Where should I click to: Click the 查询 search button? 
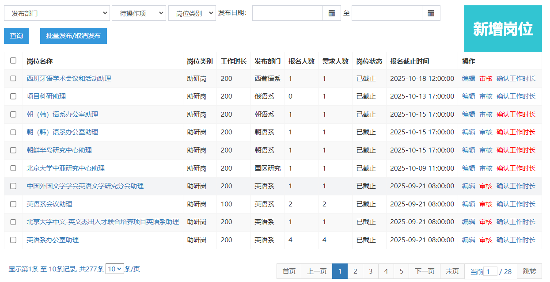16,36
